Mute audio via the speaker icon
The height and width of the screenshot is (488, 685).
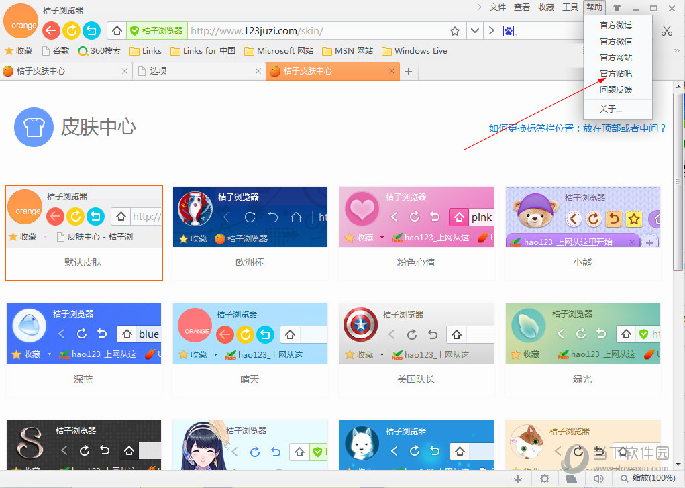pos(599,478)
